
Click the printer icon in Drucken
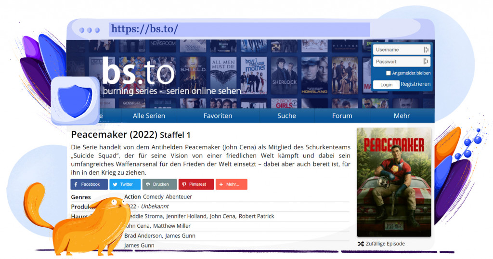(x=148, y=184)
